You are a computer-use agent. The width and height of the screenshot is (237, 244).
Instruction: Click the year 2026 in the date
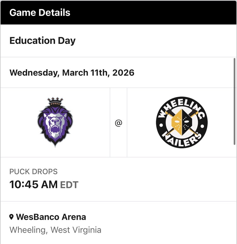(x=123, y=73)
